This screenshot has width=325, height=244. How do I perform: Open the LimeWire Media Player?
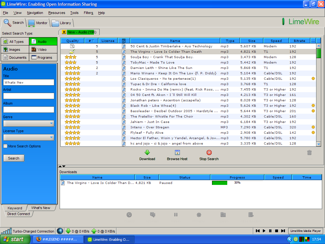(x=305, y=231)
